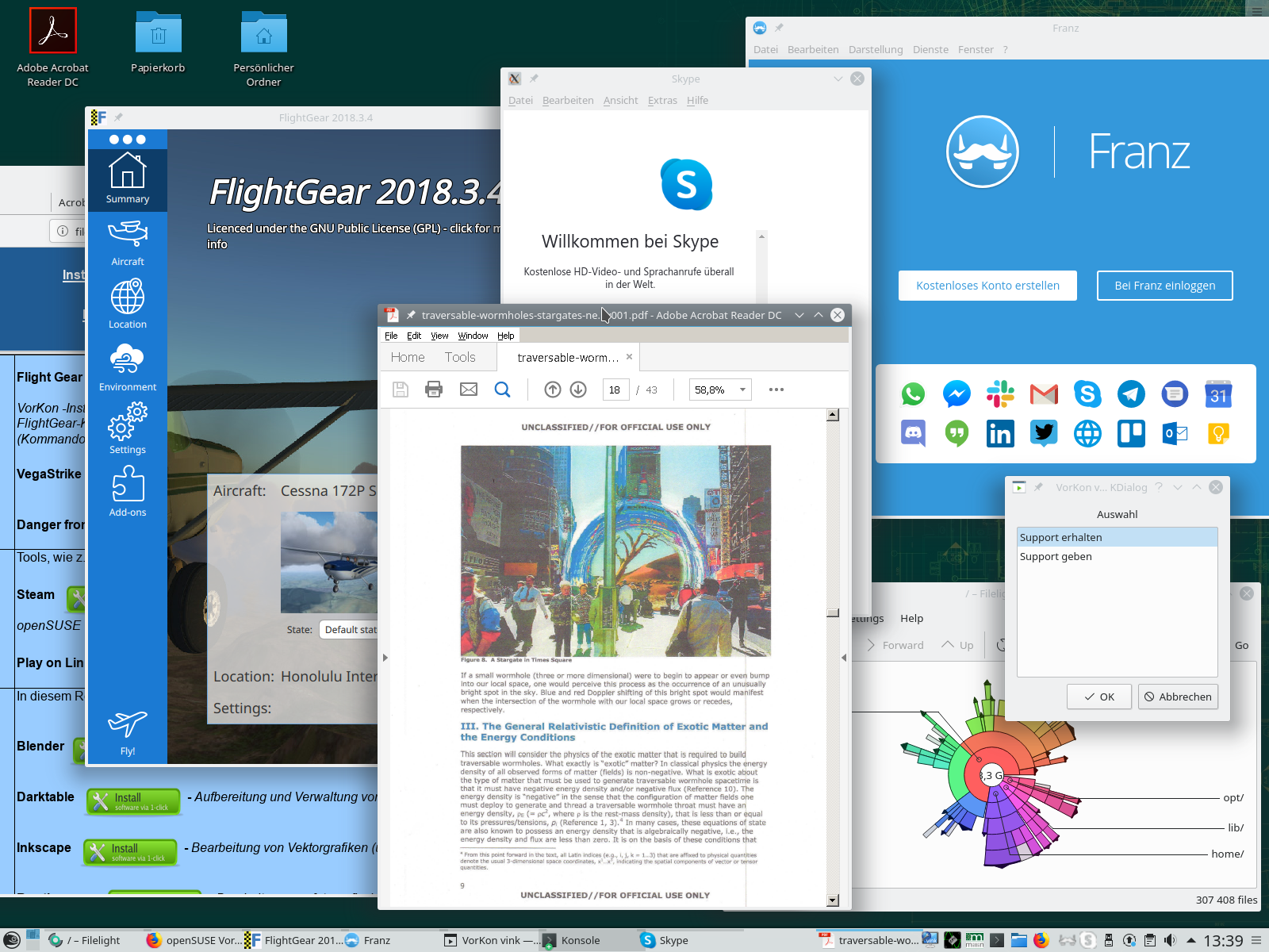Click the volume icon in system tray
Image resolution: width=1269 pixels, height=952 pixels.
click(x=1170, y=940)
